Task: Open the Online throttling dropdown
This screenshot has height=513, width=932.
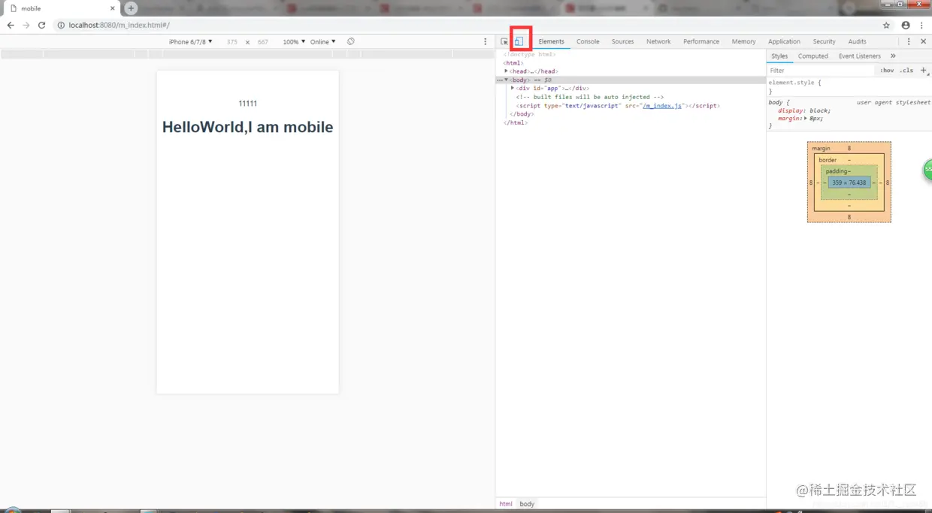Action: coord(323,42)
